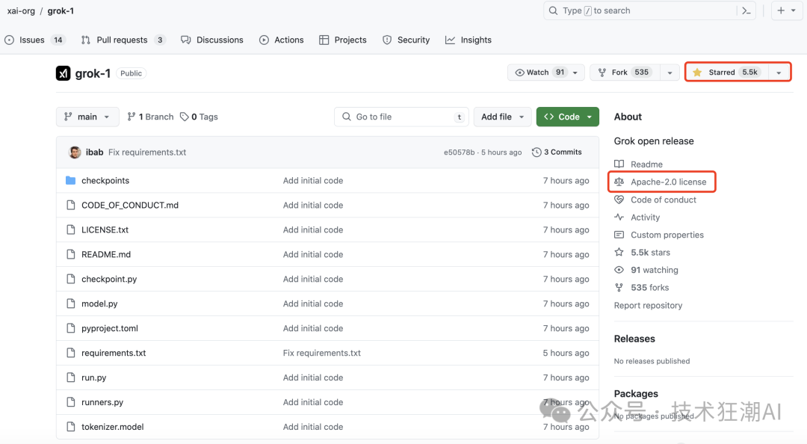View the 3 Commits history
807x444 pixels.
tap(557, 152)
